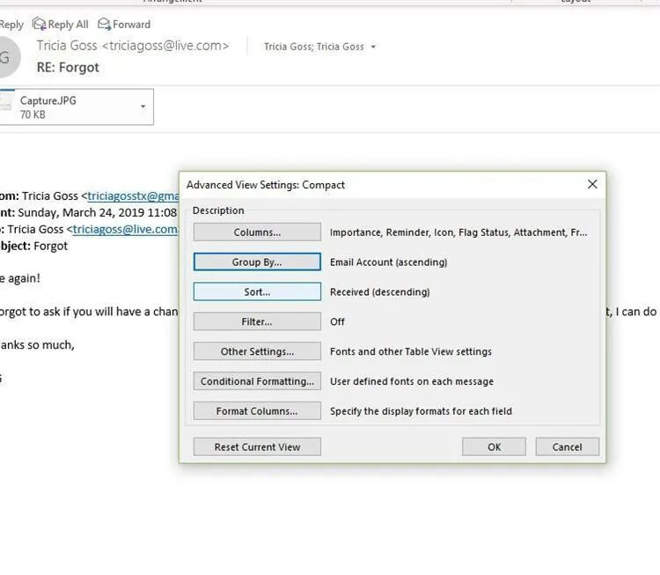
Task: Expand the recipients dropdown arrow next to Tricia Goss
Action: [x=373, y=47]
